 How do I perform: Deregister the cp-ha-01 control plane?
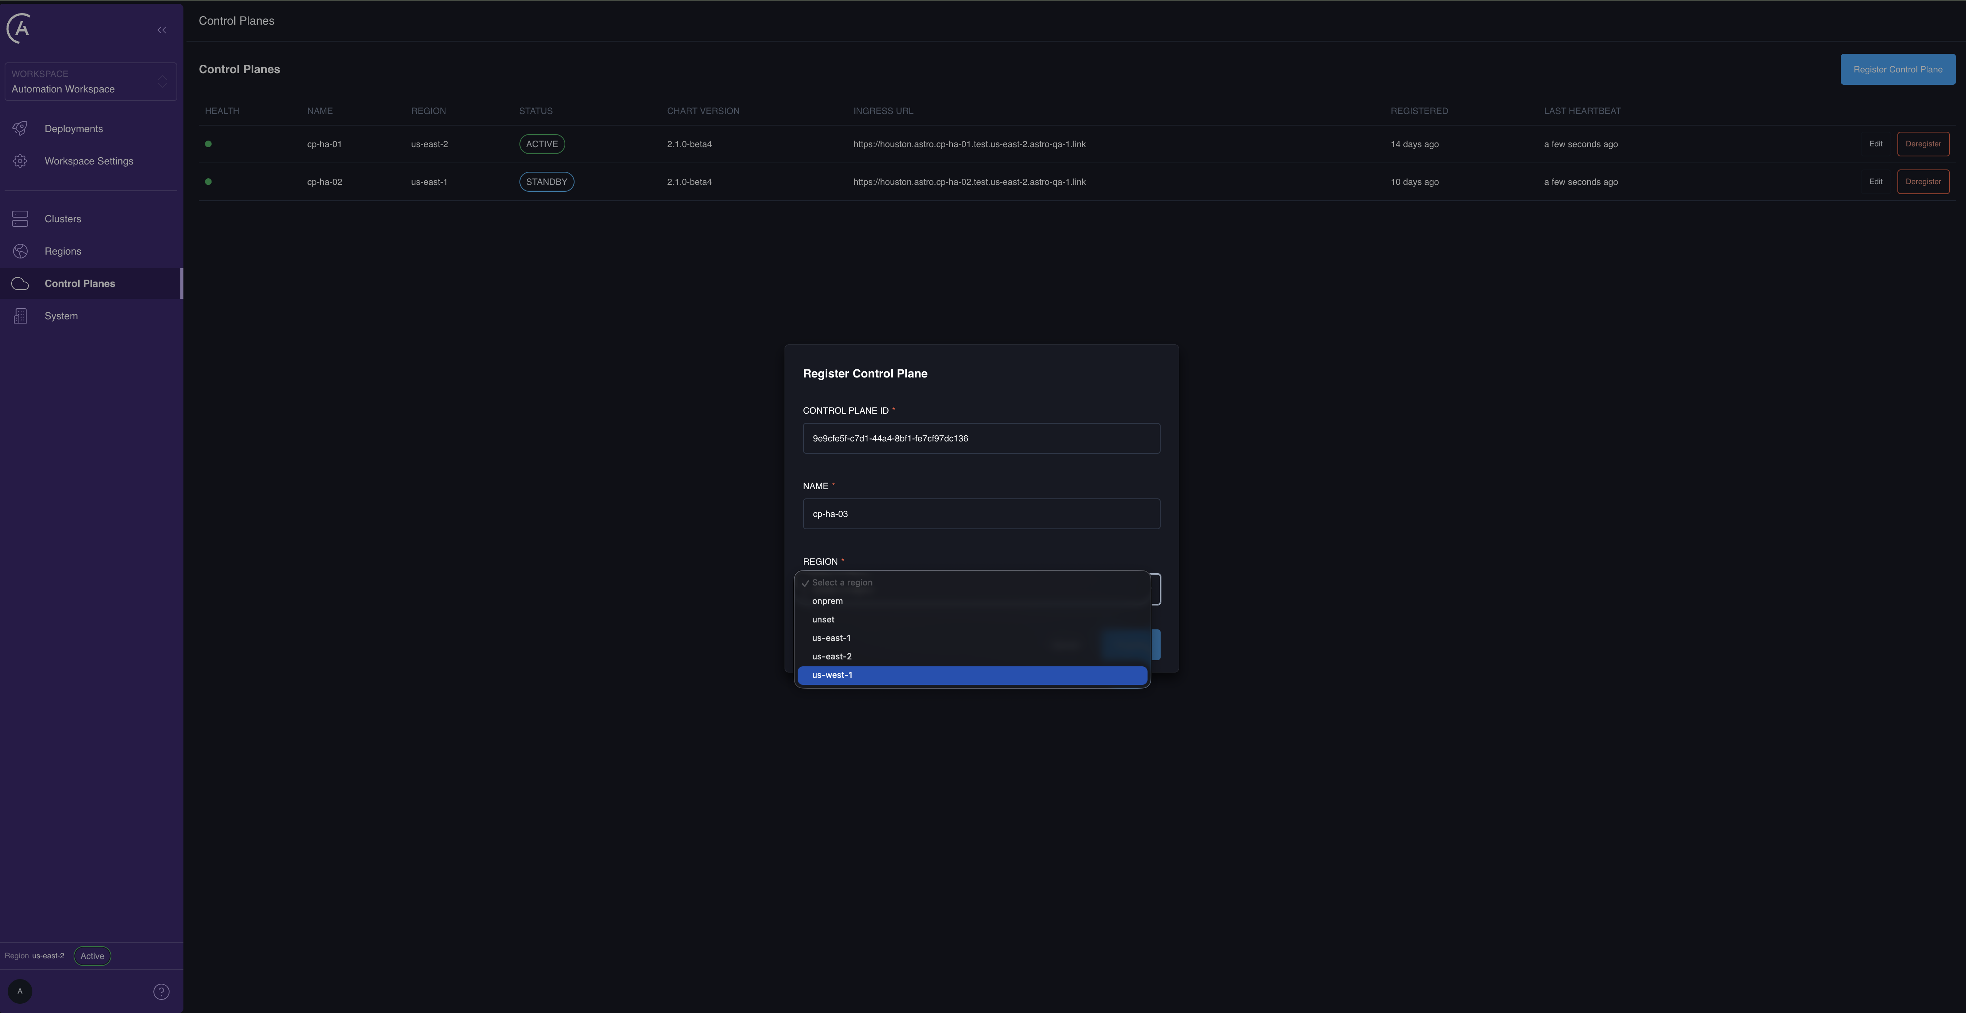[1922, 144]
